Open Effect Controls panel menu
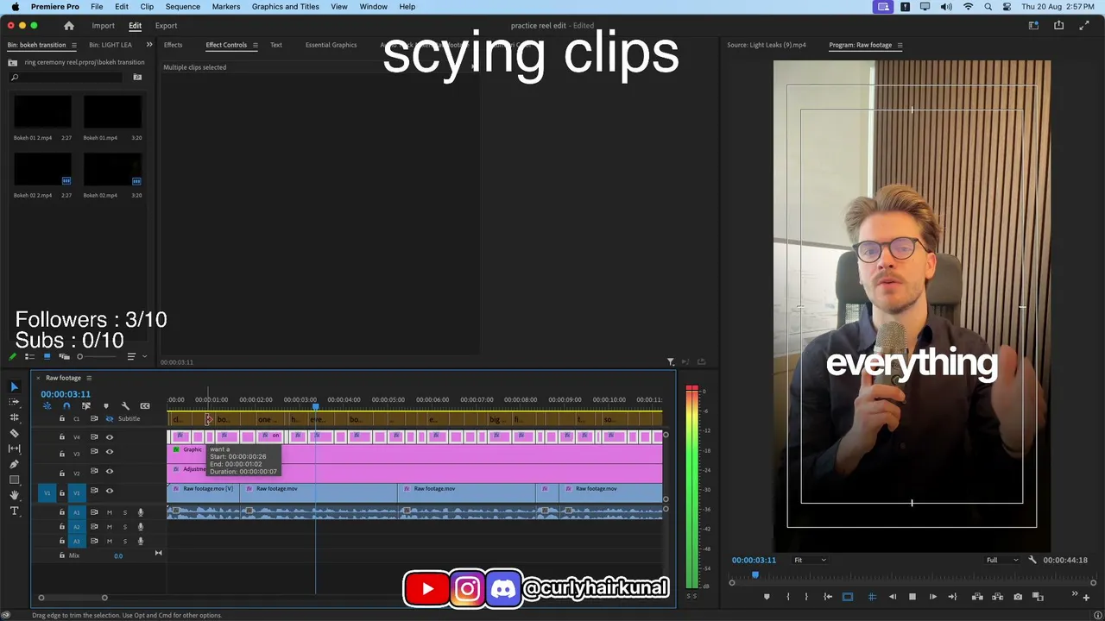The height and width of the screenshot is (621, 1105). point(255,45)
